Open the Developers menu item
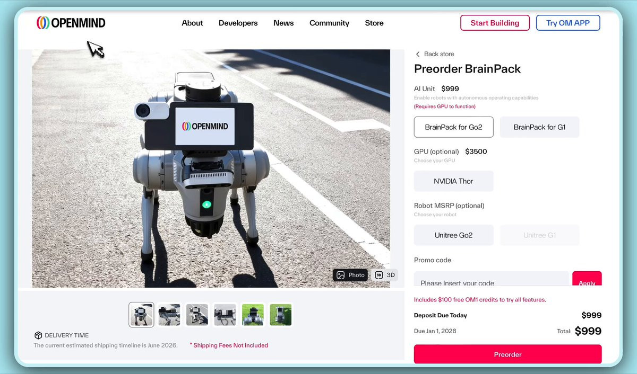 pyautogui.click(x=238, y=23)
